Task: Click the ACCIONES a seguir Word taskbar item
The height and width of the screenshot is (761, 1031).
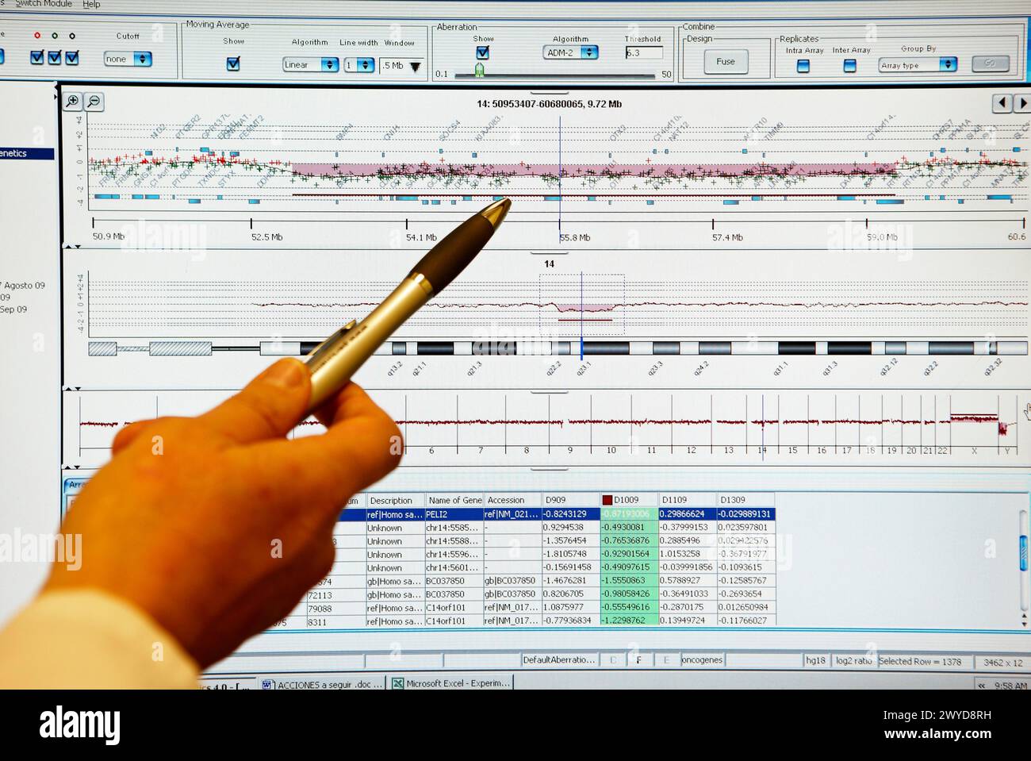Action: [x=322, y=683]
